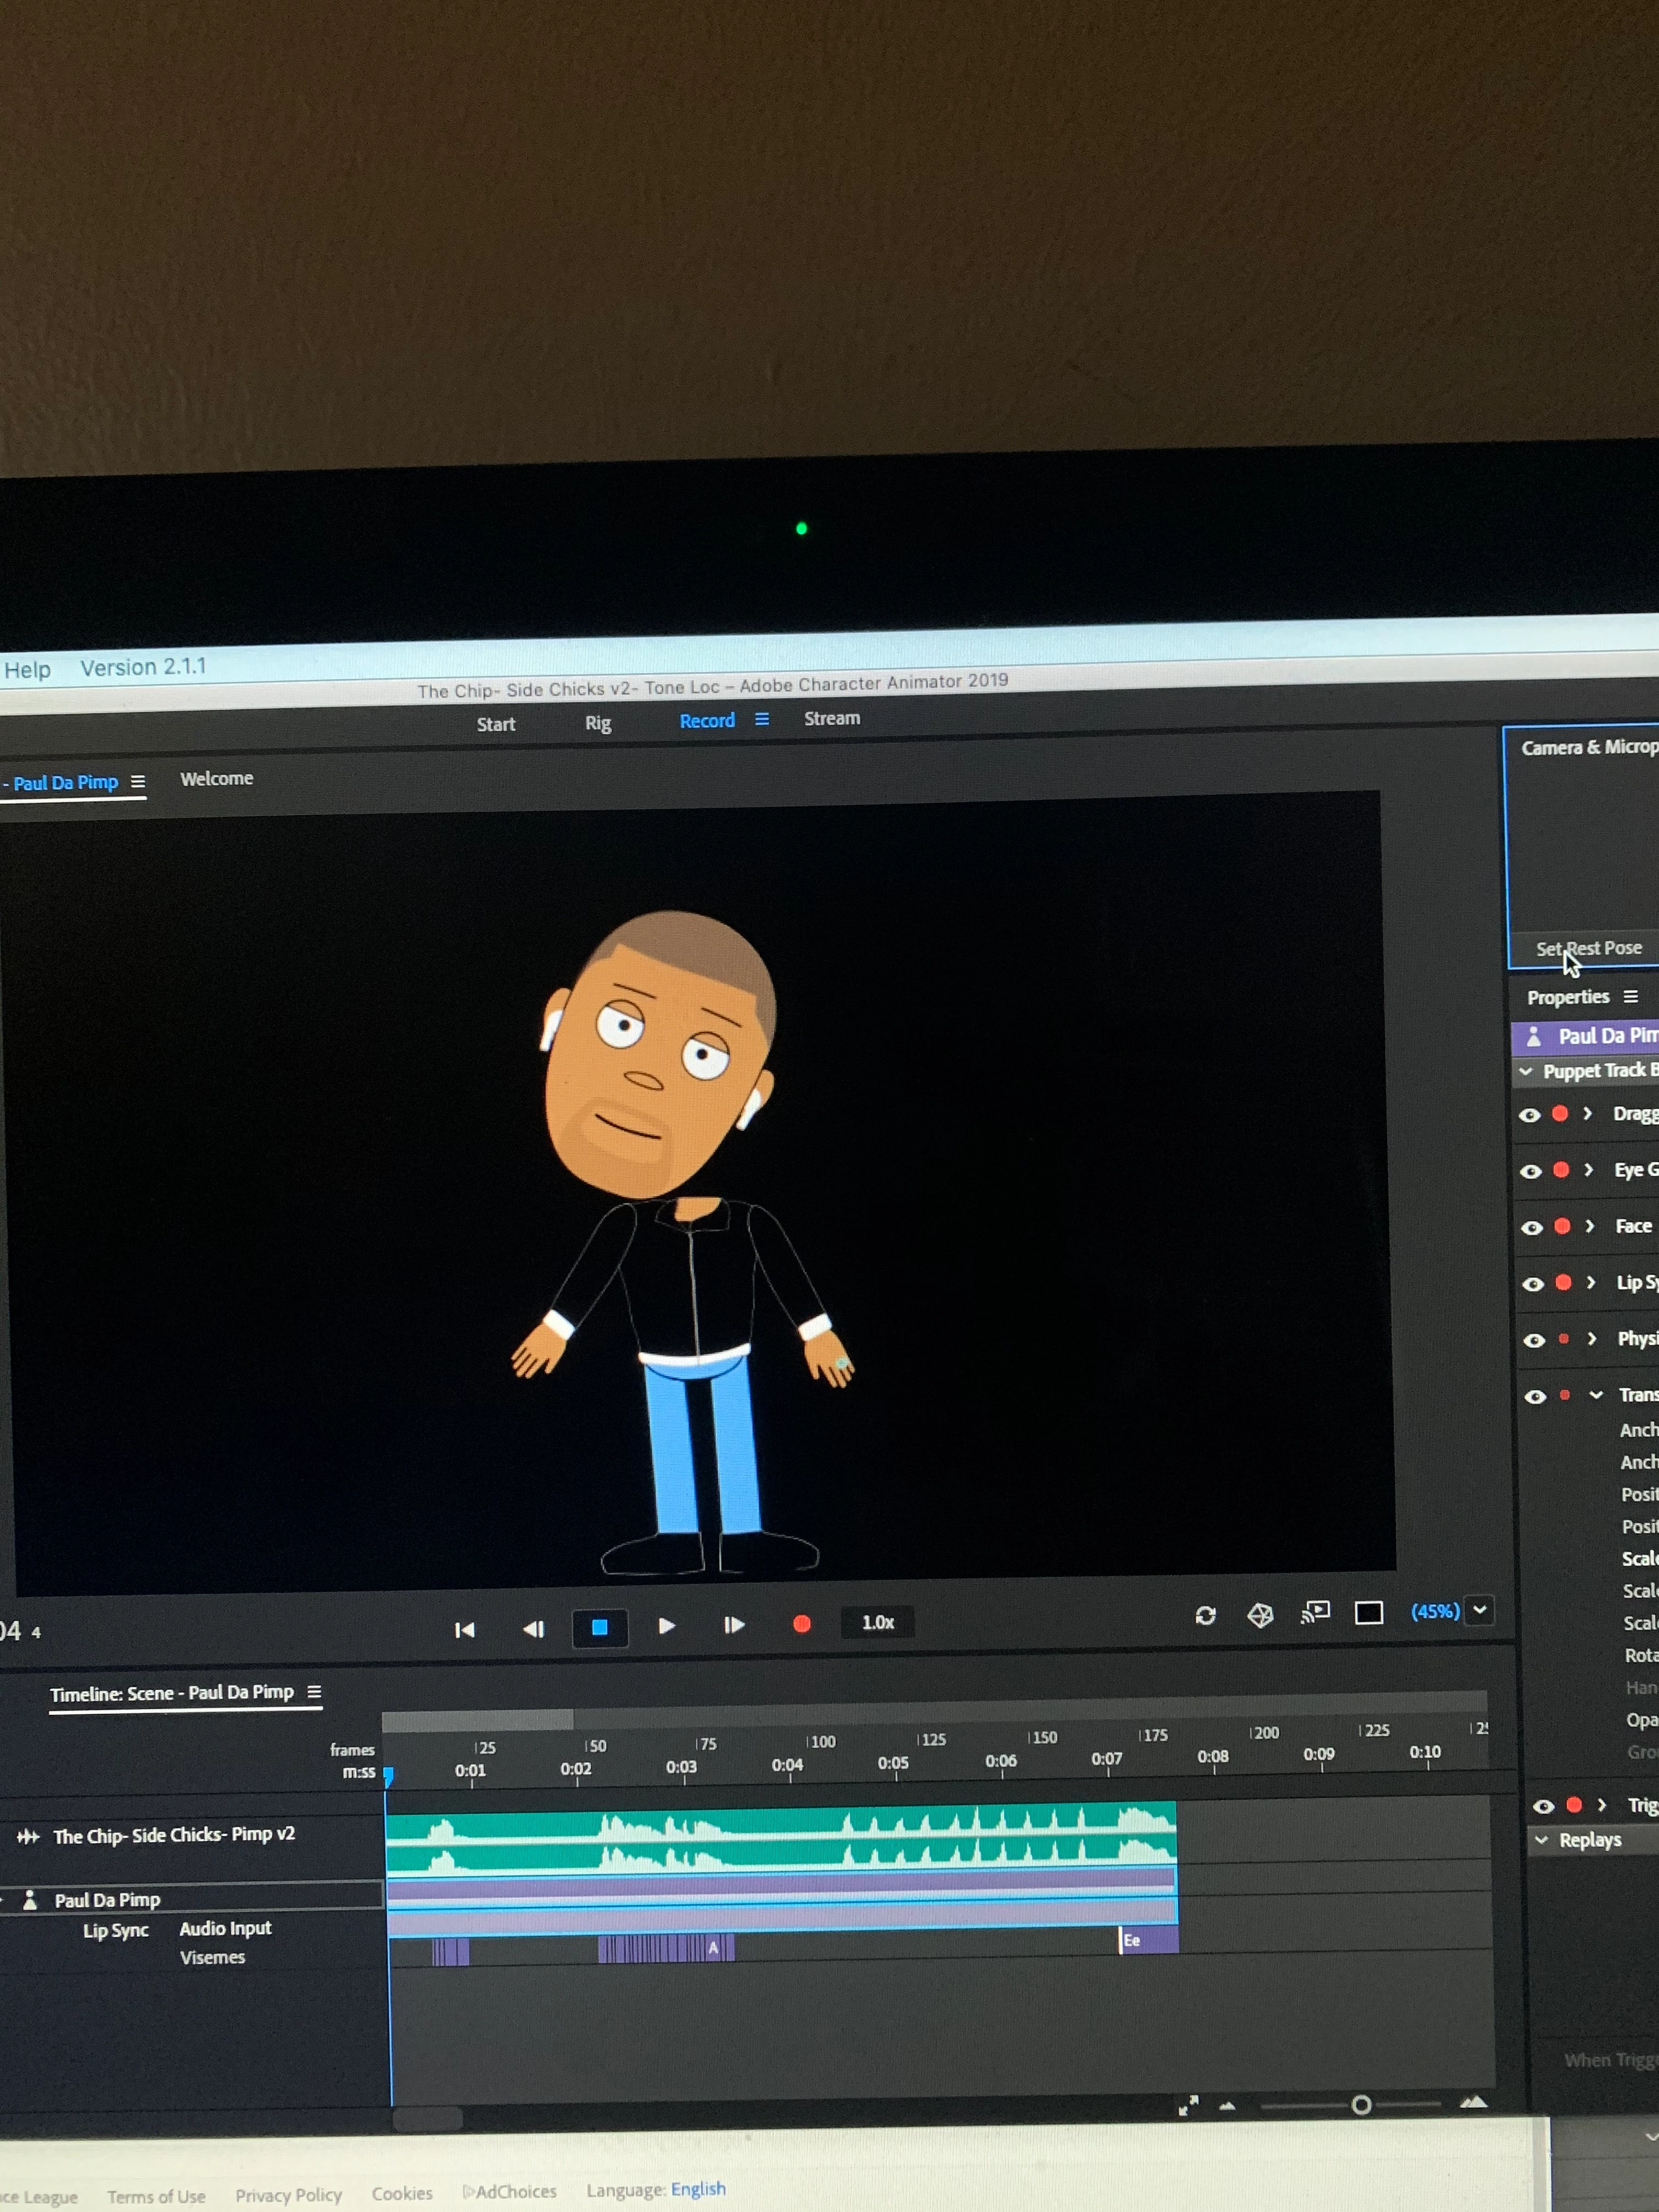This screenshot has height=2212, width=1659.
Task: Click the fit-timeline arrows icon
Action: (1188, 2105)
